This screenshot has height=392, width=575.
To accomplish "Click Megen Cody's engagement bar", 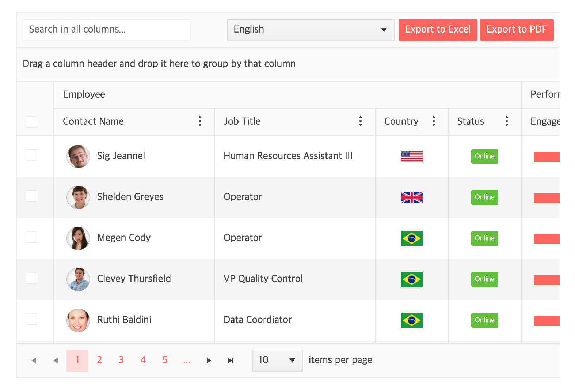I will tap(547, 239).
